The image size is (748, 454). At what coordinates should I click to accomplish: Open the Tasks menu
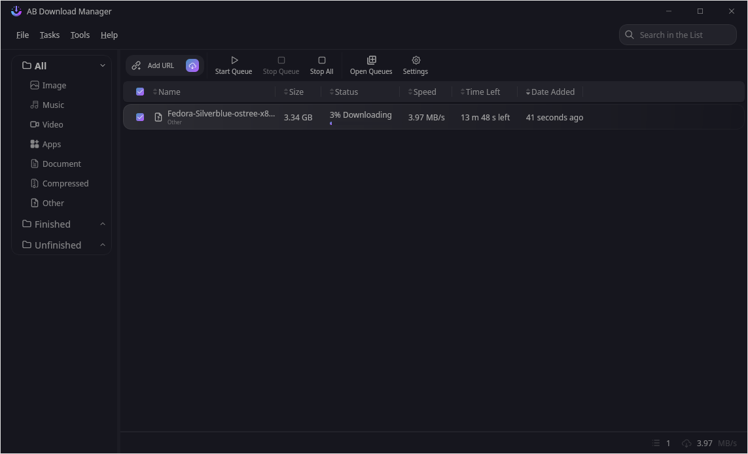pos(49,35)
